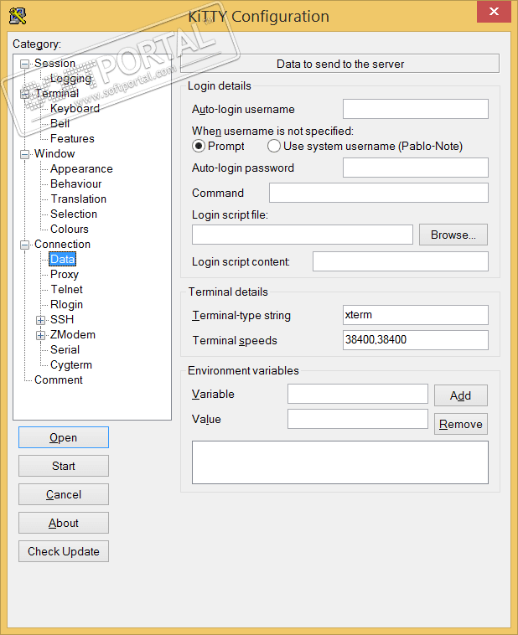
Task: Go to Keyboard settings
Action: pos(75,109)
